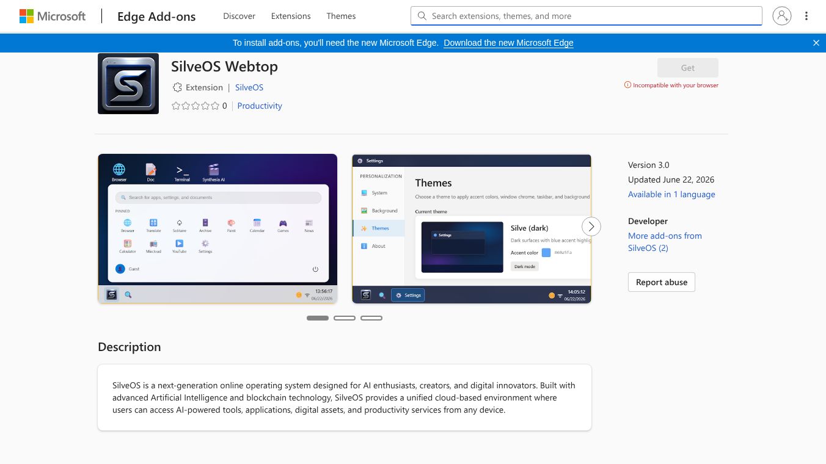
Task: Open More add-ons from SilveOS link
Action: coord(665,242)
